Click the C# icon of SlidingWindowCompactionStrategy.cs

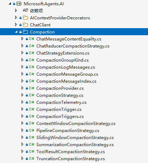pyautogui.click(x=32, y=137)
